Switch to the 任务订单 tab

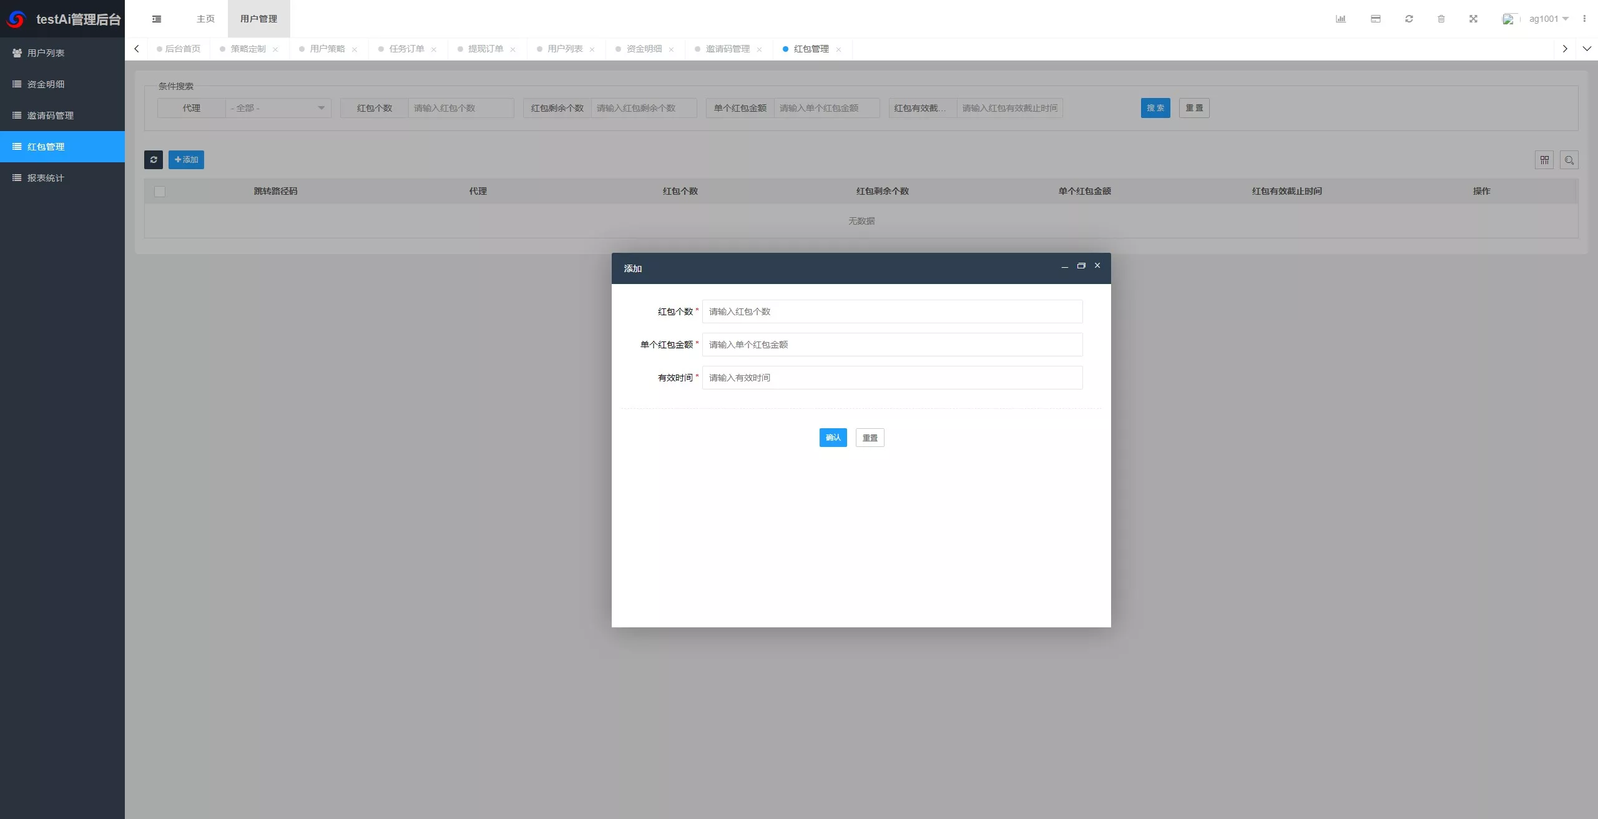point(406,49)
